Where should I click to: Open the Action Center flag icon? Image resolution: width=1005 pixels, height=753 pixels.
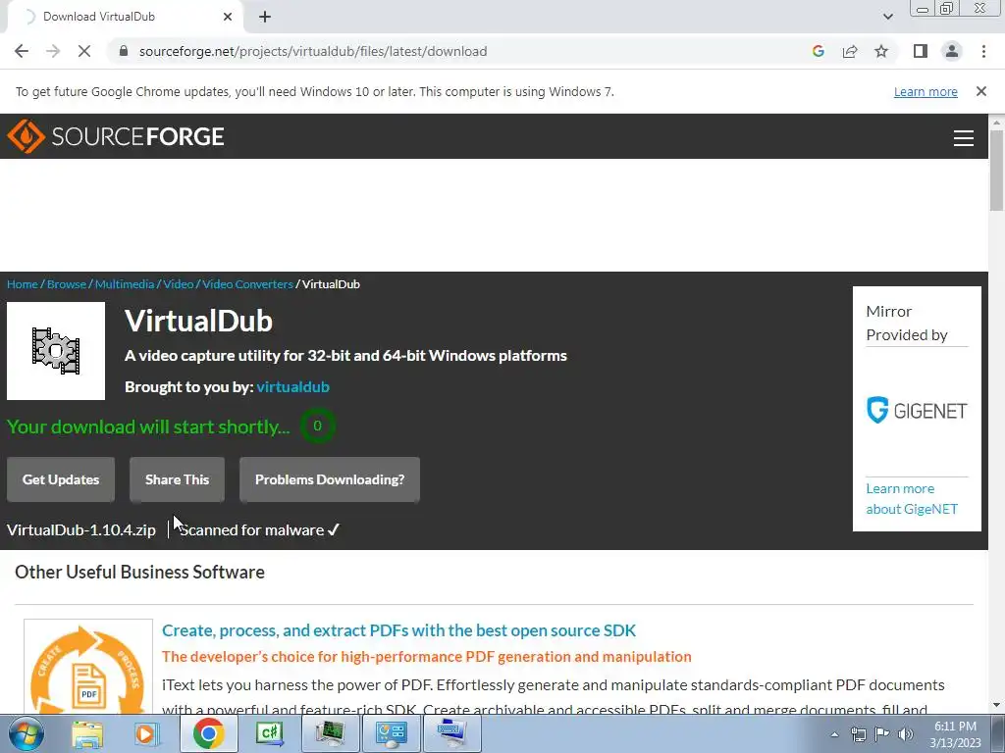tap(882, 734)
